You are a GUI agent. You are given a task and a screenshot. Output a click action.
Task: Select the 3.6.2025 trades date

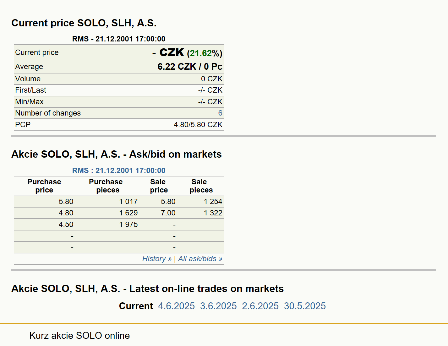(x=218, y=306)
